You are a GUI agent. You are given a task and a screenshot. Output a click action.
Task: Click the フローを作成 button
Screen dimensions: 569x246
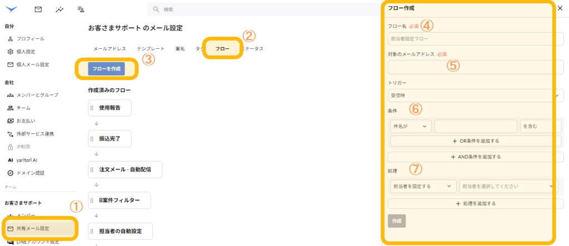click(106, 69)
